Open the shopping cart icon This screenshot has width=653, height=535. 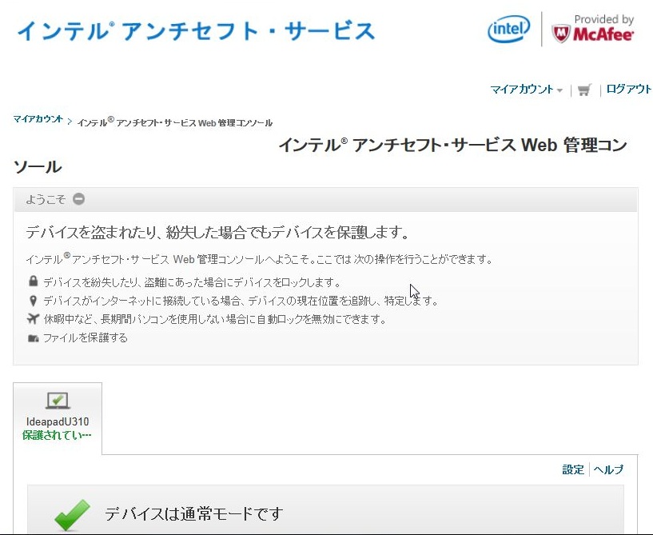click(x=585, y=90)
